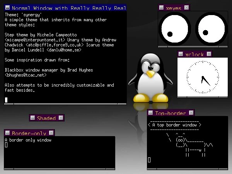Click the email "<bhughes@tcac.net>"
Image resolution: width=232 pixels, height=174 pixels.
pyautogui.click(x=26, y=75)
